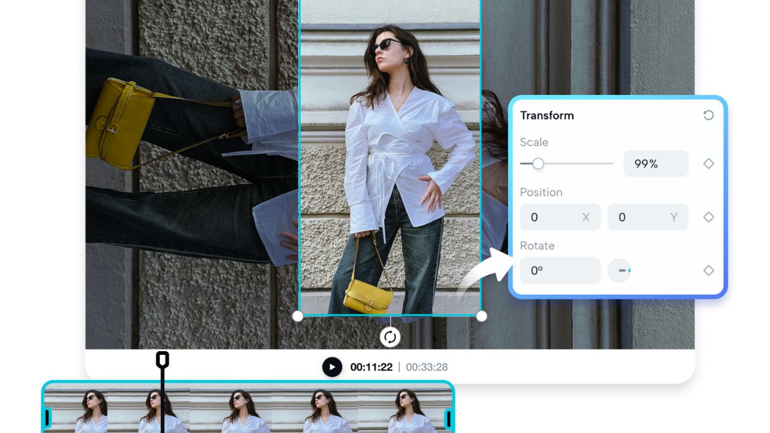Select the Transform panel header
This screenshot has width=770, height=433.
[546, 115]
